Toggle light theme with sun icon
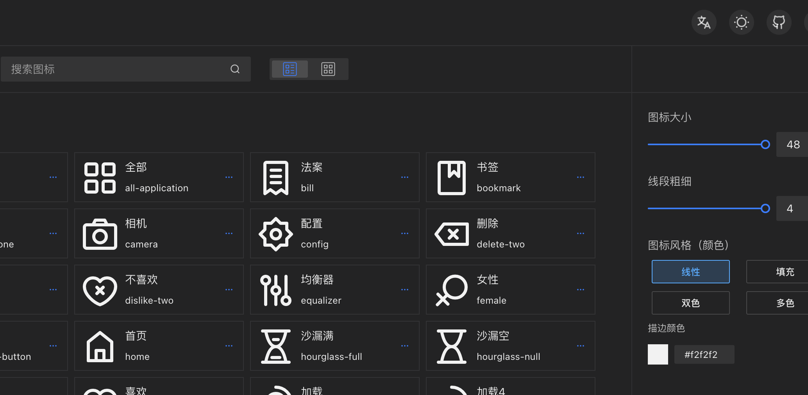 click(741, 22)
